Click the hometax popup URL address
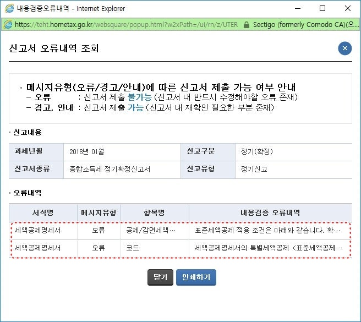361x322 pixels. pos(126,24)
